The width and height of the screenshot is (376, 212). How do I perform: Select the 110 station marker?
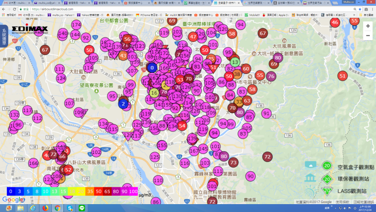tap(158, 180)
